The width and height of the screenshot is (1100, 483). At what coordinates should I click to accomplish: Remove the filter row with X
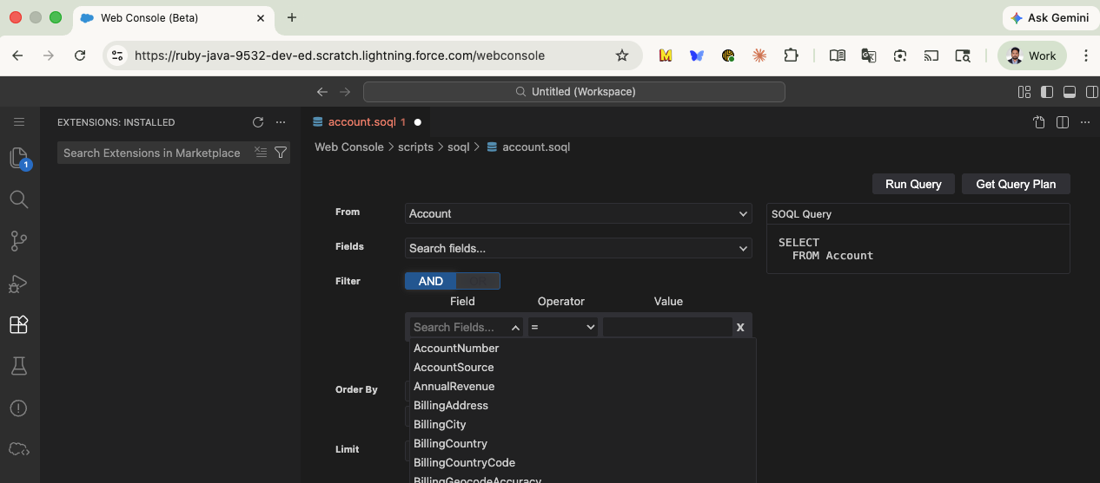tap(740, 327)
